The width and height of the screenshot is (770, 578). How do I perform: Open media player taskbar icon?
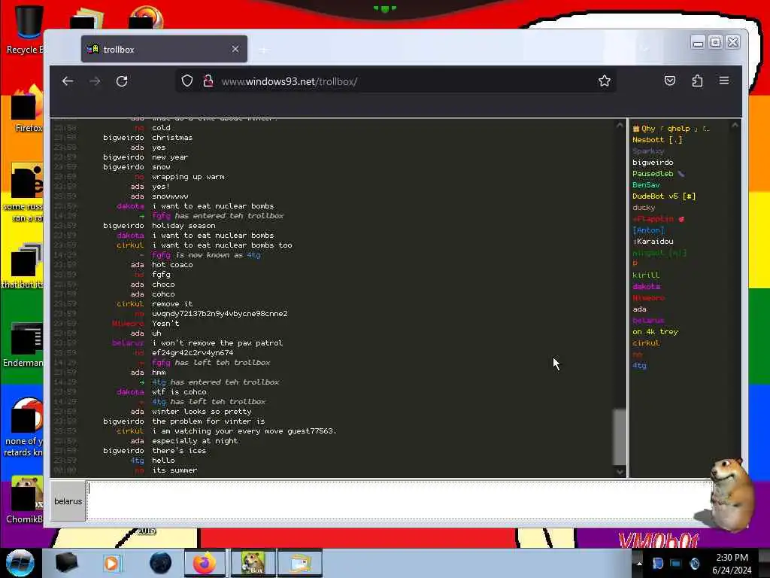click(111, 563)
